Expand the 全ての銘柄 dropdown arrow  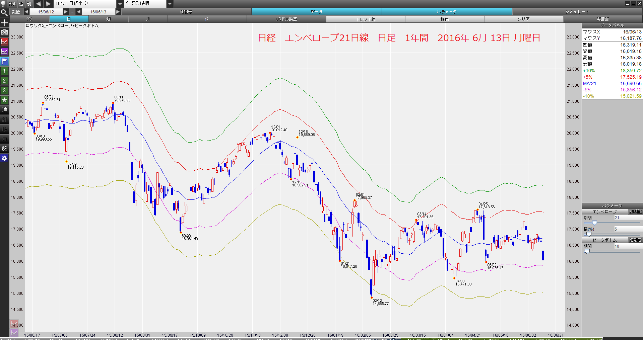click(170, 4)
